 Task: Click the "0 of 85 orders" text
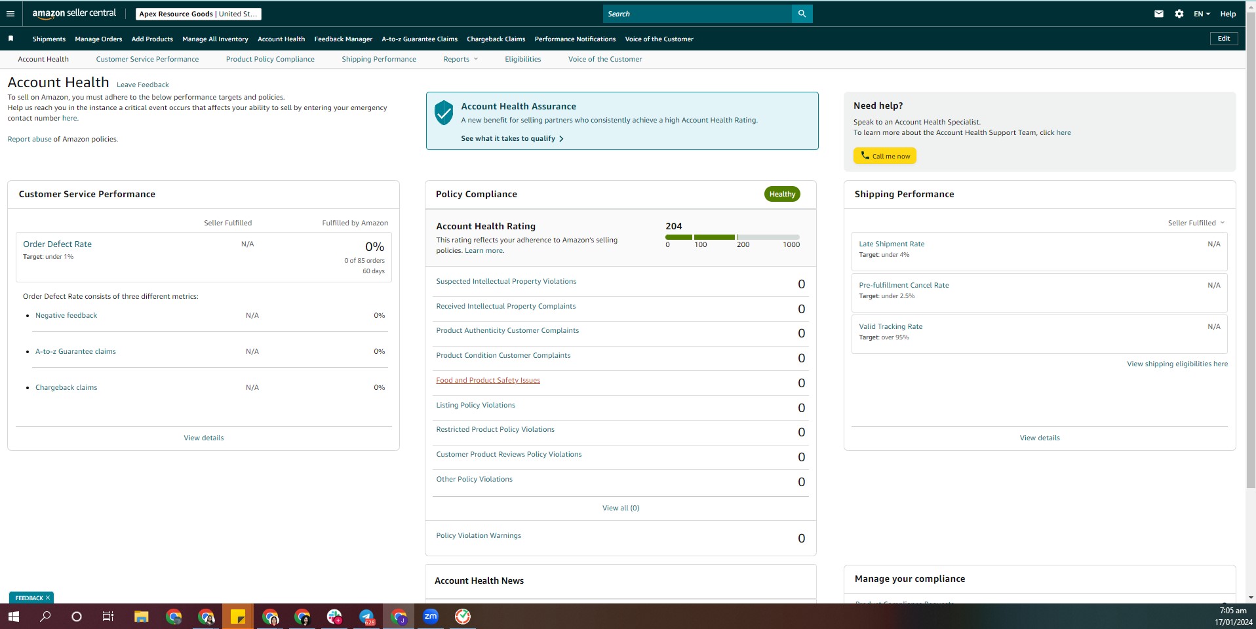click(x=364, y=260)
